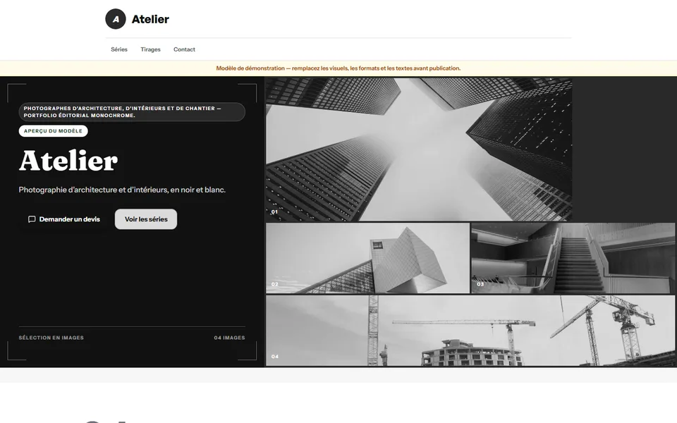Click the Photographie d'architecture subtitle text

point(122,190)
